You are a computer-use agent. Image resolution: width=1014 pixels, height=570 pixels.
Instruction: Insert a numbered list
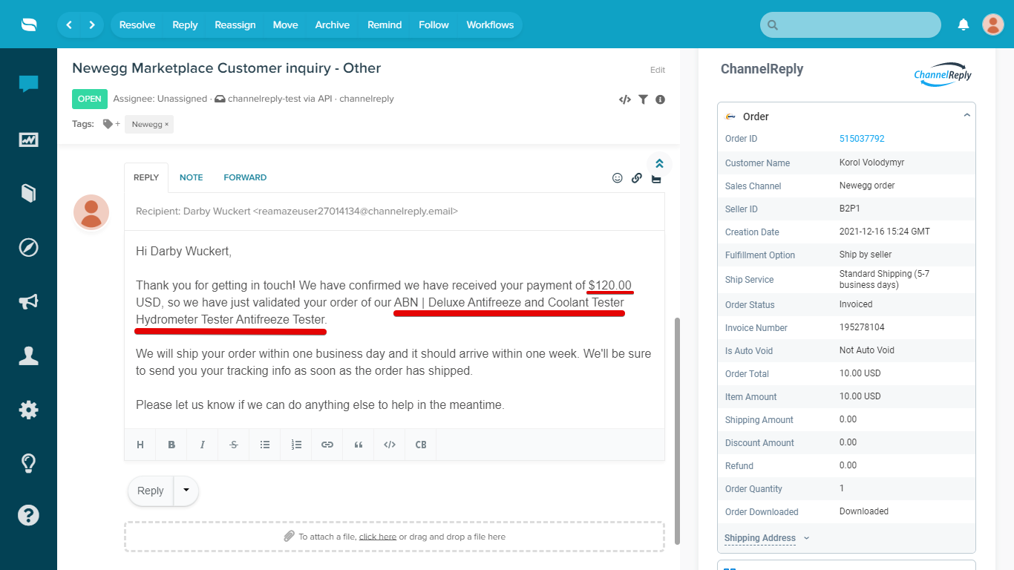(x=296, y=445)
